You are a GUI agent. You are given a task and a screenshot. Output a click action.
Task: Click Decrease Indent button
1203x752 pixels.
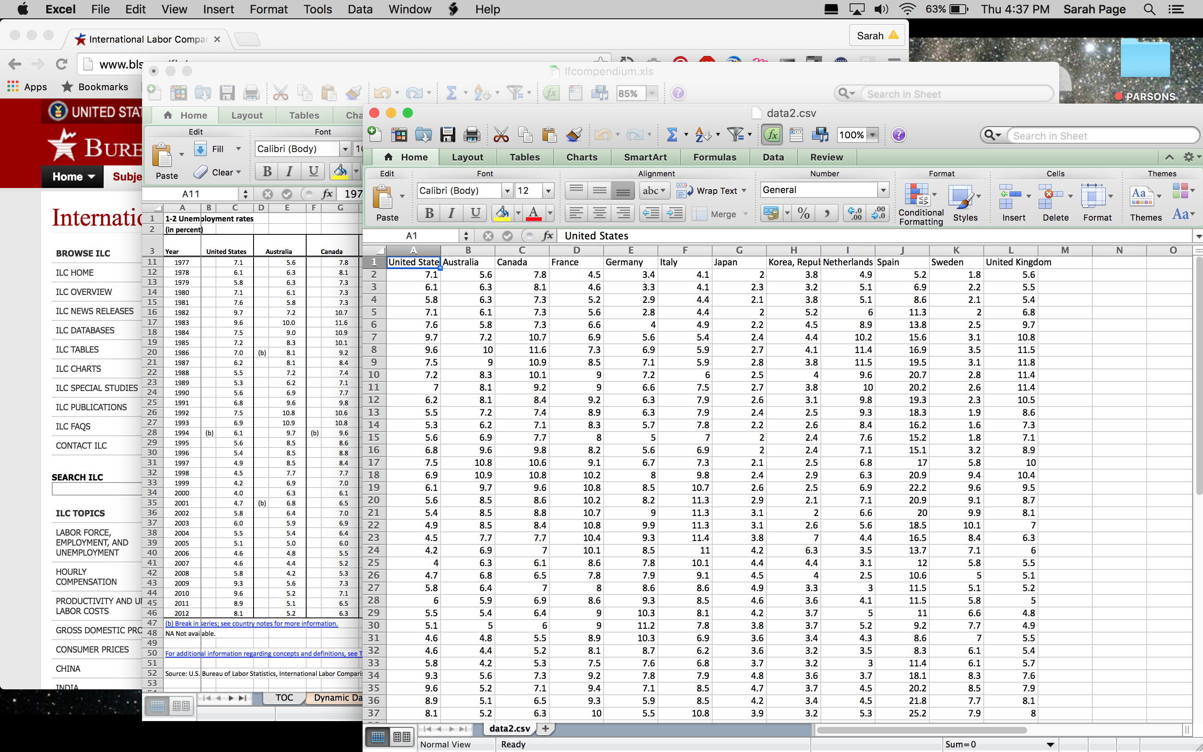(x=651, y=214)
